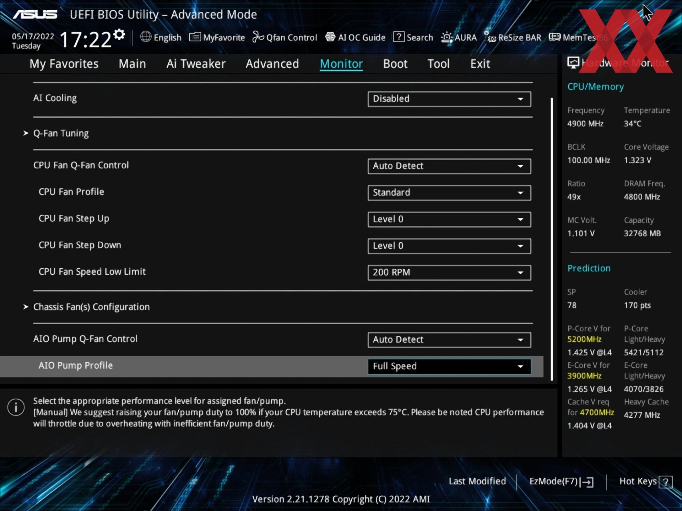Open the AIO Pump Profile dropdown
The width and height of the screenshot is (682, 511).
[x=449, y=366]
